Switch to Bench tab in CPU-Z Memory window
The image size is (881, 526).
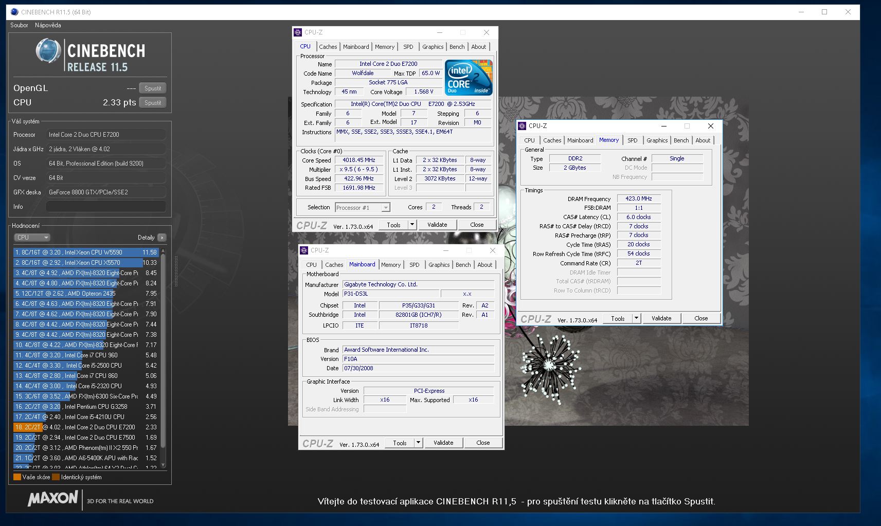(x=681, y=140)
